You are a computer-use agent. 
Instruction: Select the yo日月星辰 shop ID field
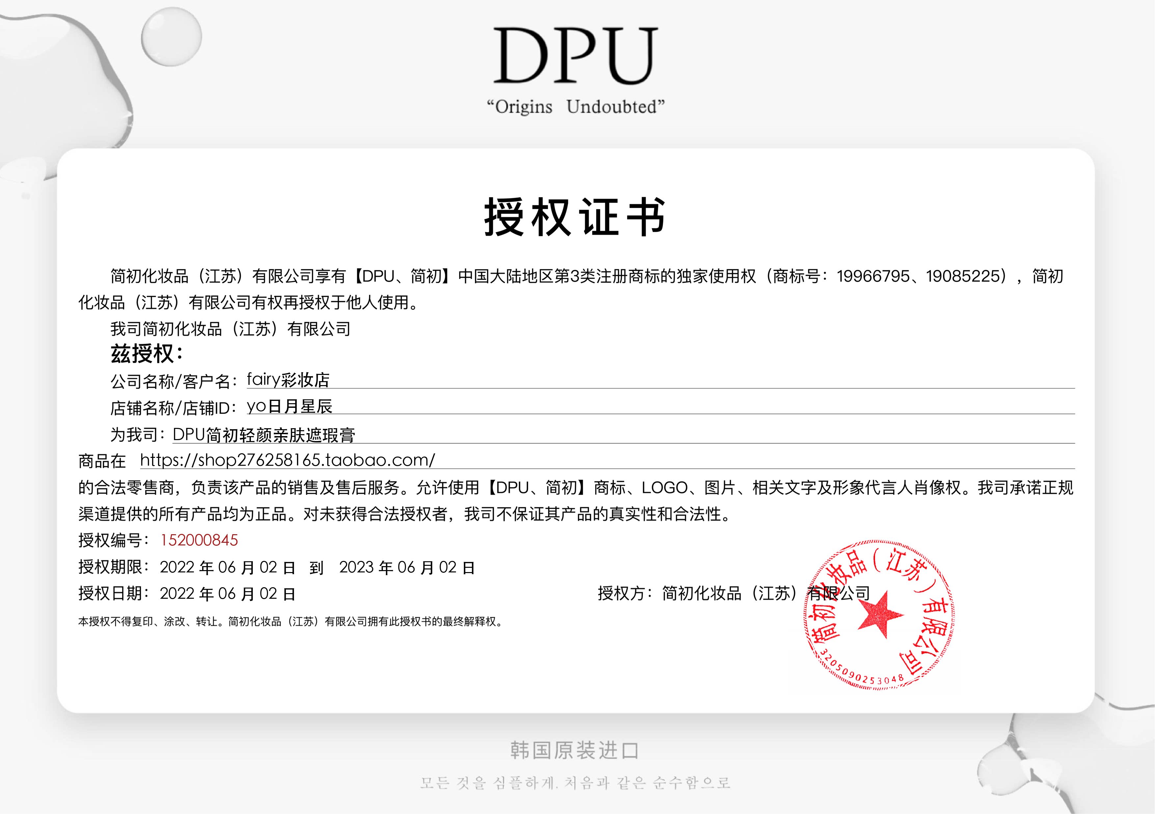click(289, 406)
